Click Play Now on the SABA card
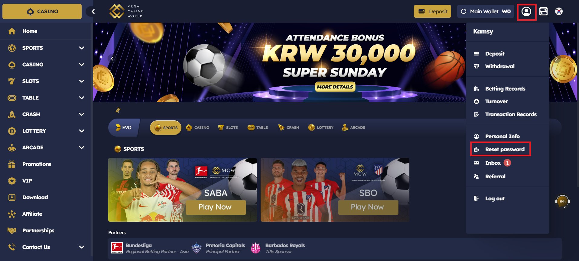The image size is (579, 261). [216, 207]
